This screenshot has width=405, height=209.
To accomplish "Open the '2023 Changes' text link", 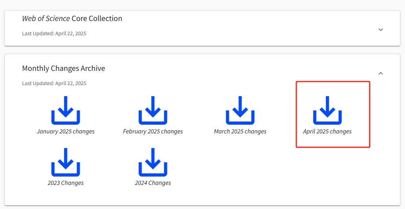I will (x=65, y=183).
